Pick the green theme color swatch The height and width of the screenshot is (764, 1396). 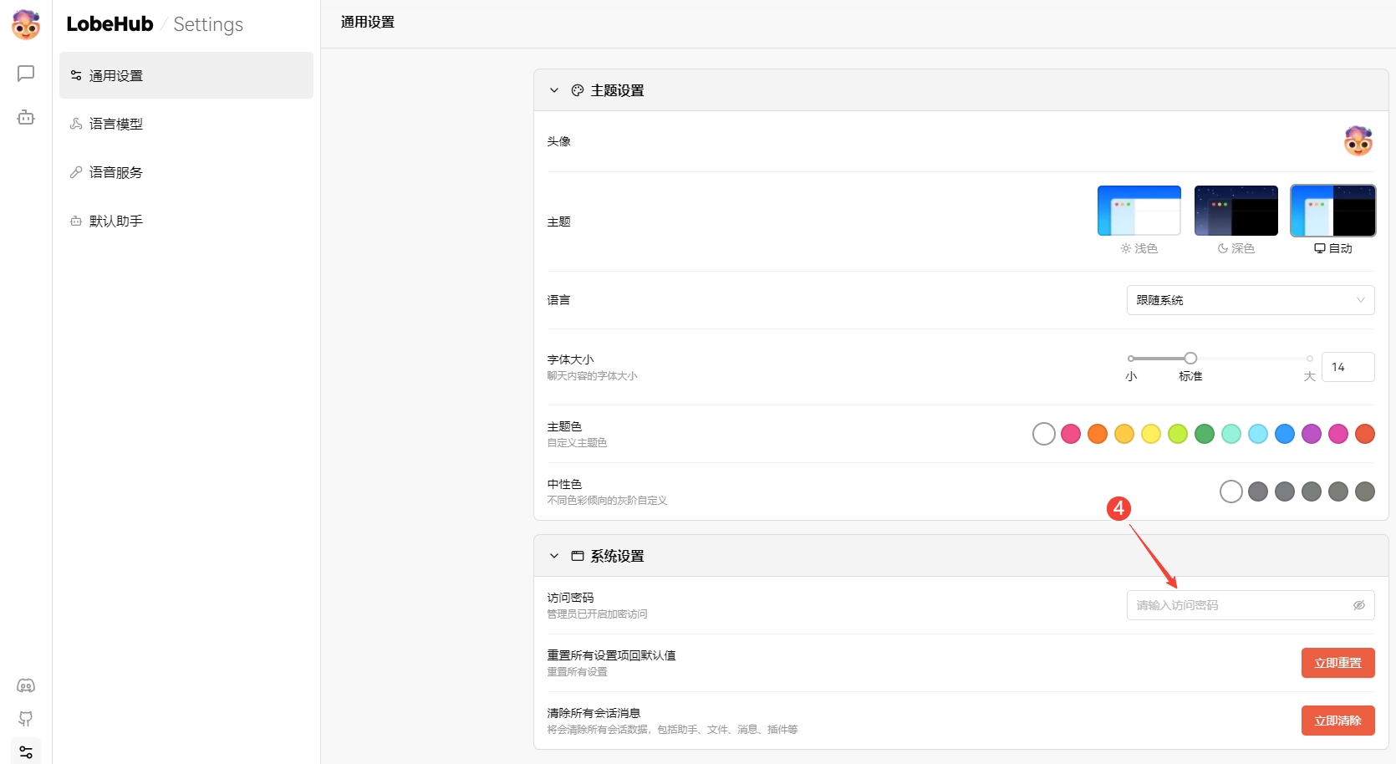click(1205, 434)
